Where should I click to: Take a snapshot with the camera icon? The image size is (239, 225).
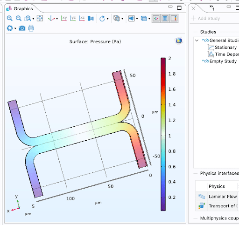click(x=22, y=28)
